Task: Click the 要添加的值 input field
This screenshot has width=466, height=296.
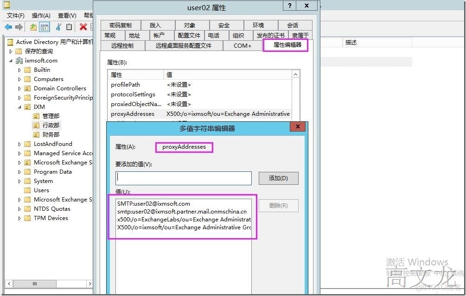Action: click(x=183, y=178)
